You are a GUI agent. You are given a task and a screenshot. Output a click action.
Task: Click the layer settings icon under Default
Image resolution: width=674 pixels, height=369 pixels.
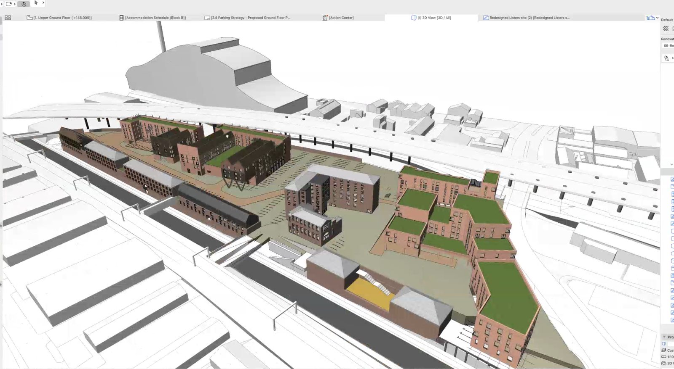click(x=666, y=29)
